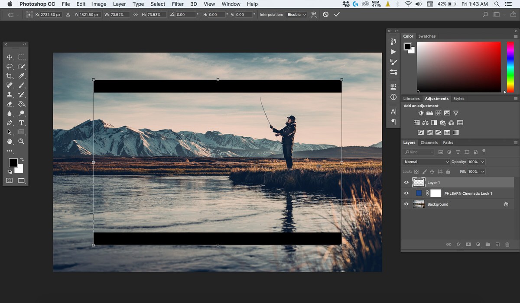Reset default foreground and background colors
The image size is (520, 303).
point(10,171)
